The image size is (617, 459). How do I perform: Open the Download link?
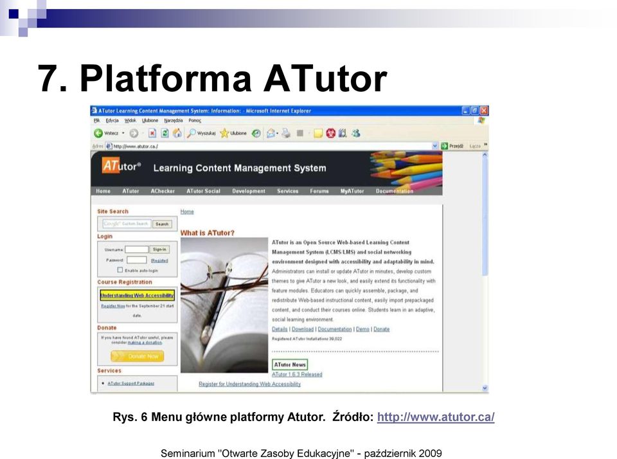click(x=303, y=329)
